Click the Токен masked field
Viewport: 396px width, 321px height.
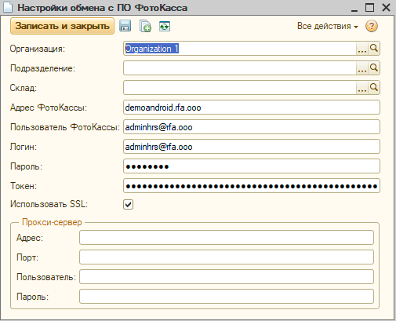click(x=252, y=186)
